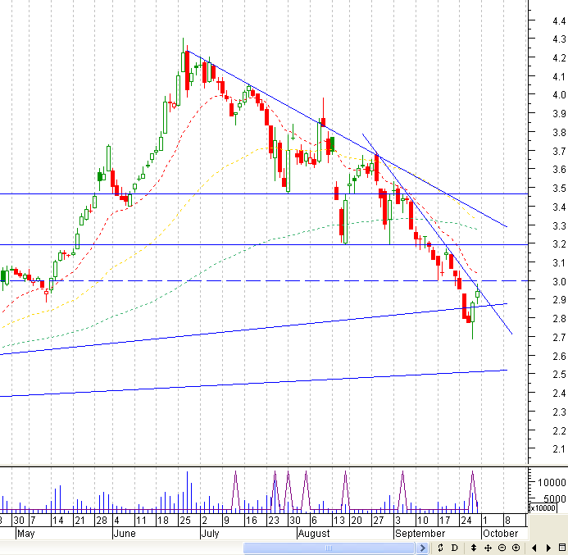Step chart forward with right triangle

548,548
